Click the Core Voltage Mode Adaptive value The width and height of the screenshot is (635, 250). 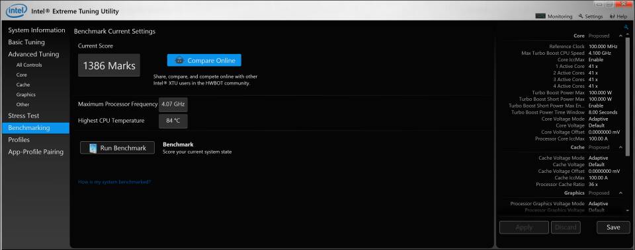pos(598,119)
